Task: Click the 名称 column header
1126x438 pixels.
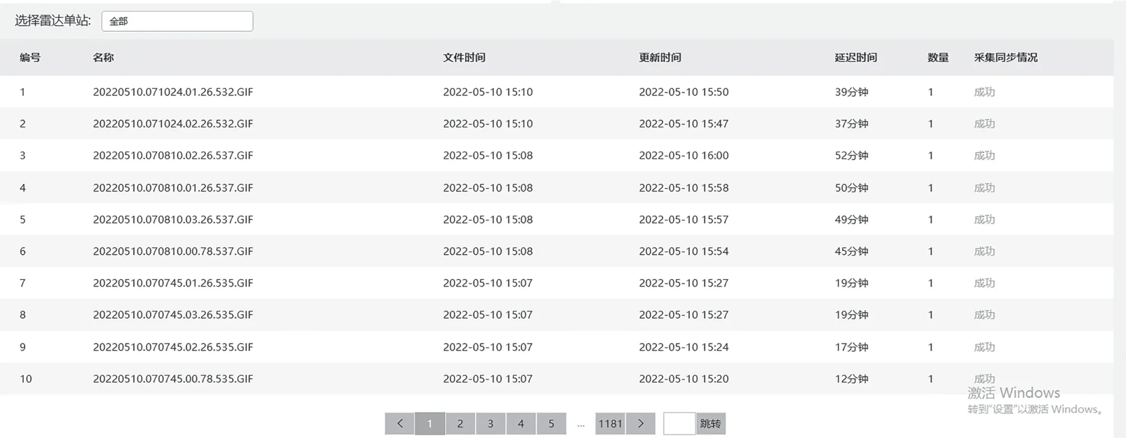Action: pos(103,57)
